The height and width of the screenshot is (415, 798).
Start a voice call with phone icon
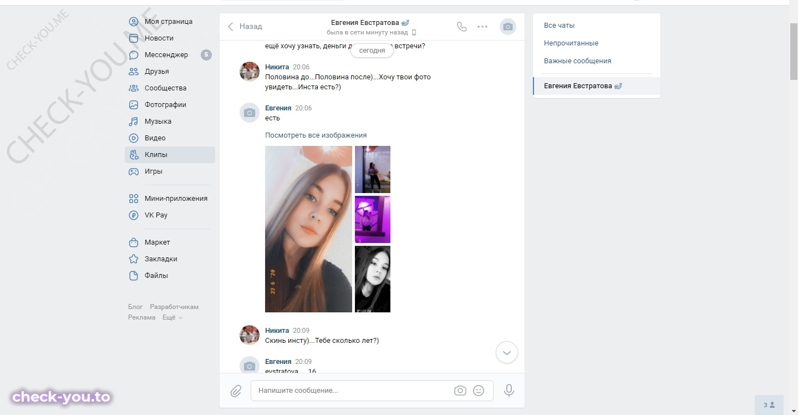click(x=461, y=27)
